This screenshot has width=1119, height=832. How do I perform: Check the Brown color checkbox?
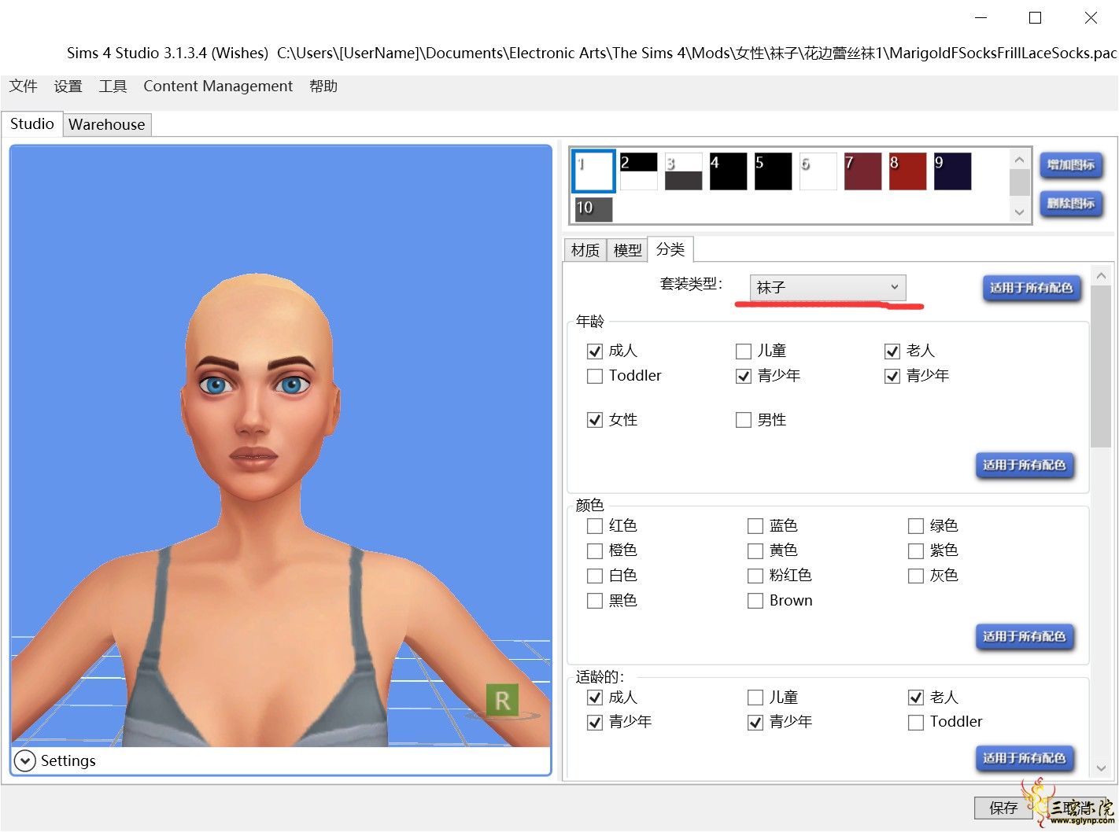755,602
